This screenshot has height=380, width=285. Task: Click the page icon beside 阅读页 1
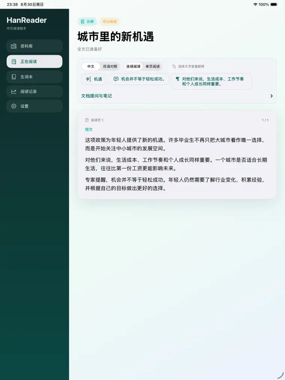87,120
